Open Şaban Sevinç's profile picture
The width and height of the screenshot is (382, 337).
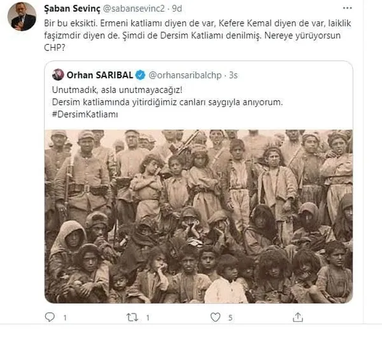pyautogui.click(x=22, y=17)
